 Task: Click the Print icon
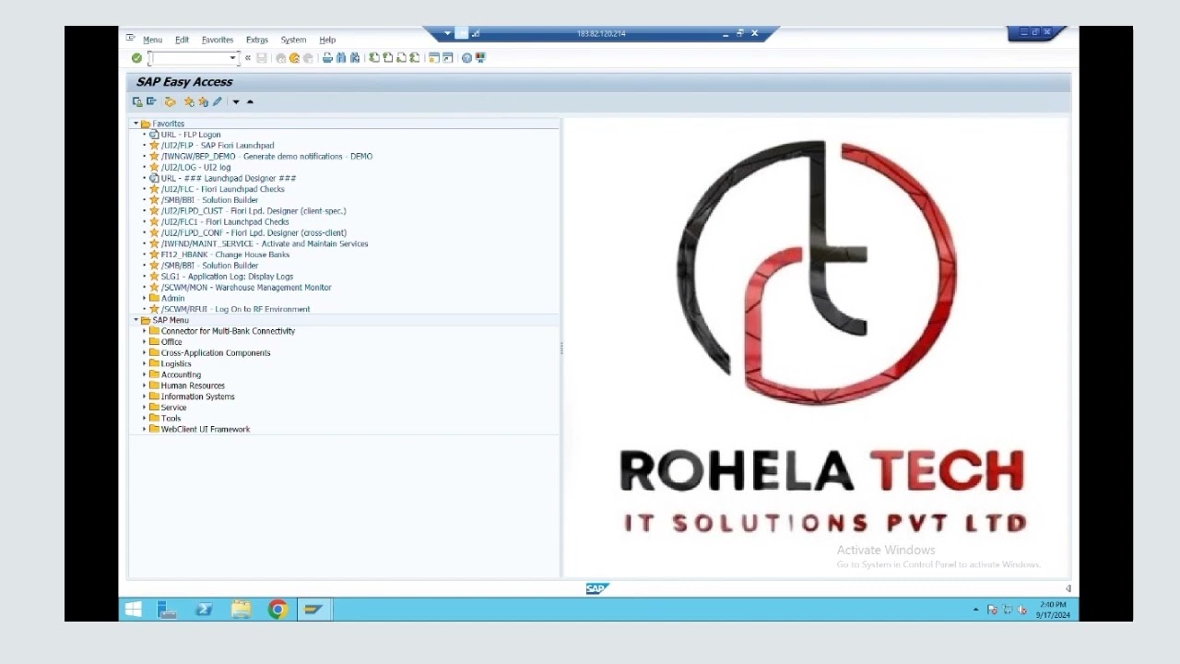point(327,58)
